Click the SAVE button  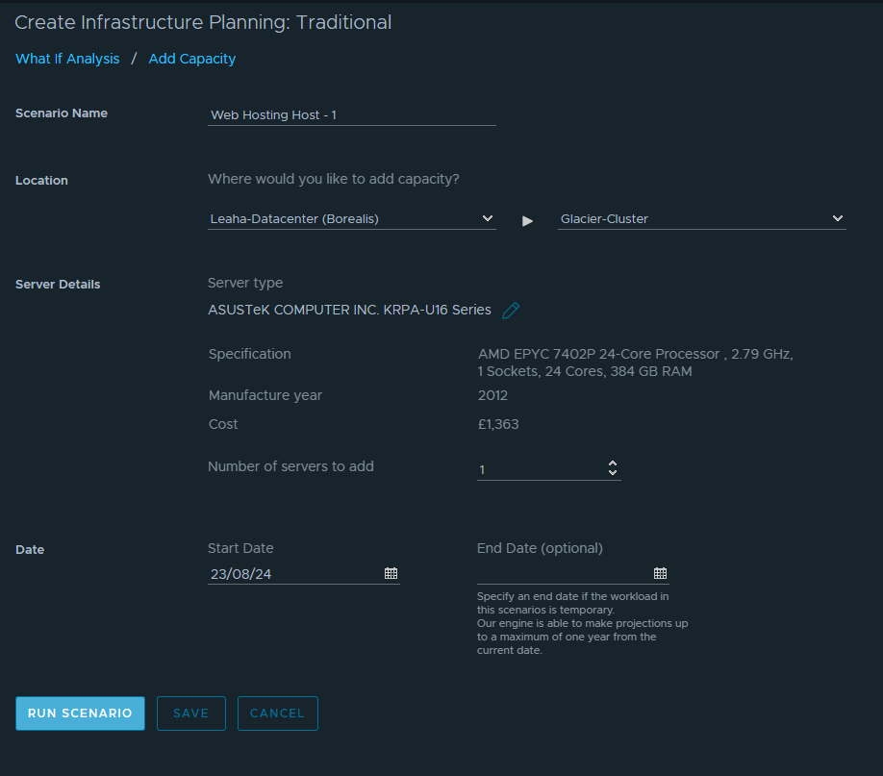[190, 713]
